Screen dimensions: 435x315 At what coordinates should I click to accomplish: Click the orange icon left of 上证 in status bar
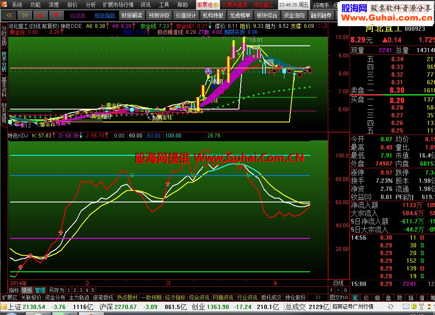(4, 307)
